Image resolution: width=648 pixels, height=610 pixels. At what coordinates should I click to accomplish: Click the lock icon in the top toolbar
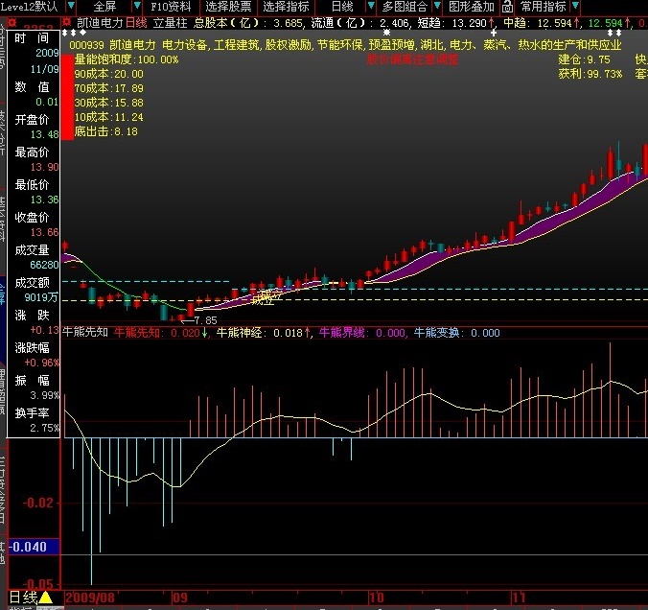click(x=507, y=7)
